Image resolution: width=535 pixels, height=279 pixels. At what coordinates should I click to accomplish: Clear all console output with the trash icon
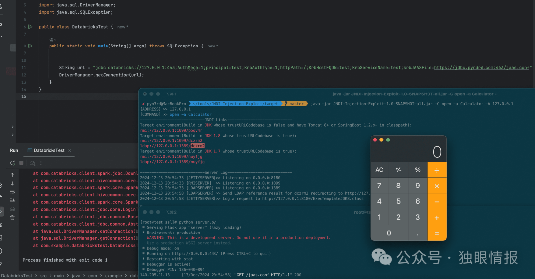(12, 217)
